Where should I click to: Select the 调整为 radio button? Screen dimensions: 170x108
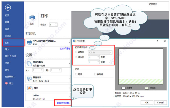76,52
